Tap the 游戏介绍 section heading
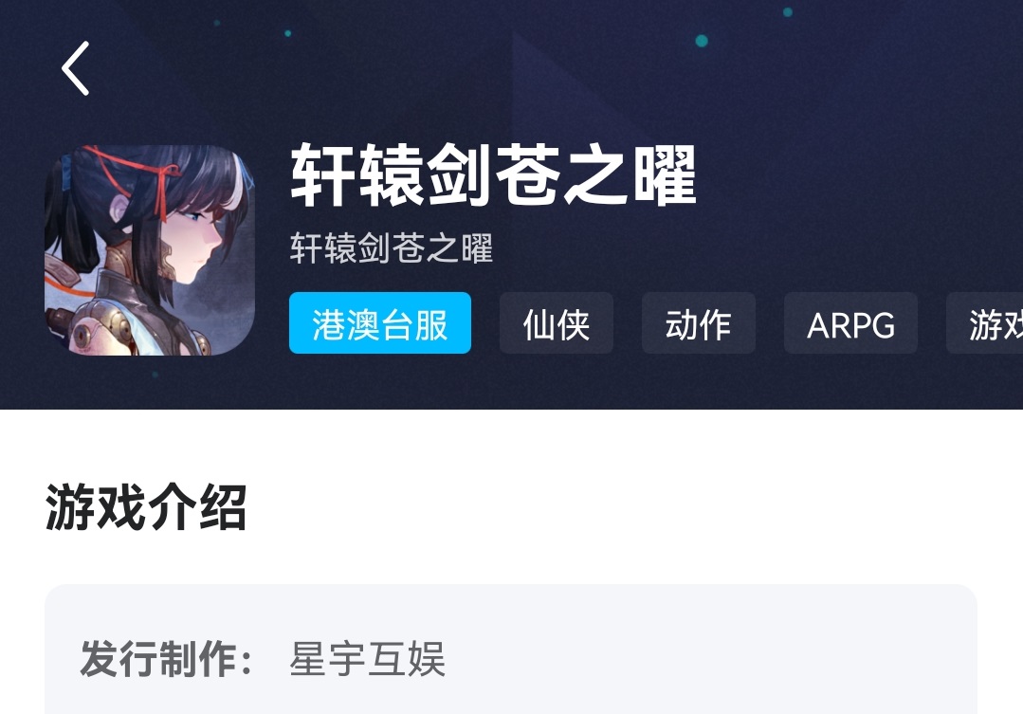The width and height of the screenshot is (1023, 714). (145, 507)
